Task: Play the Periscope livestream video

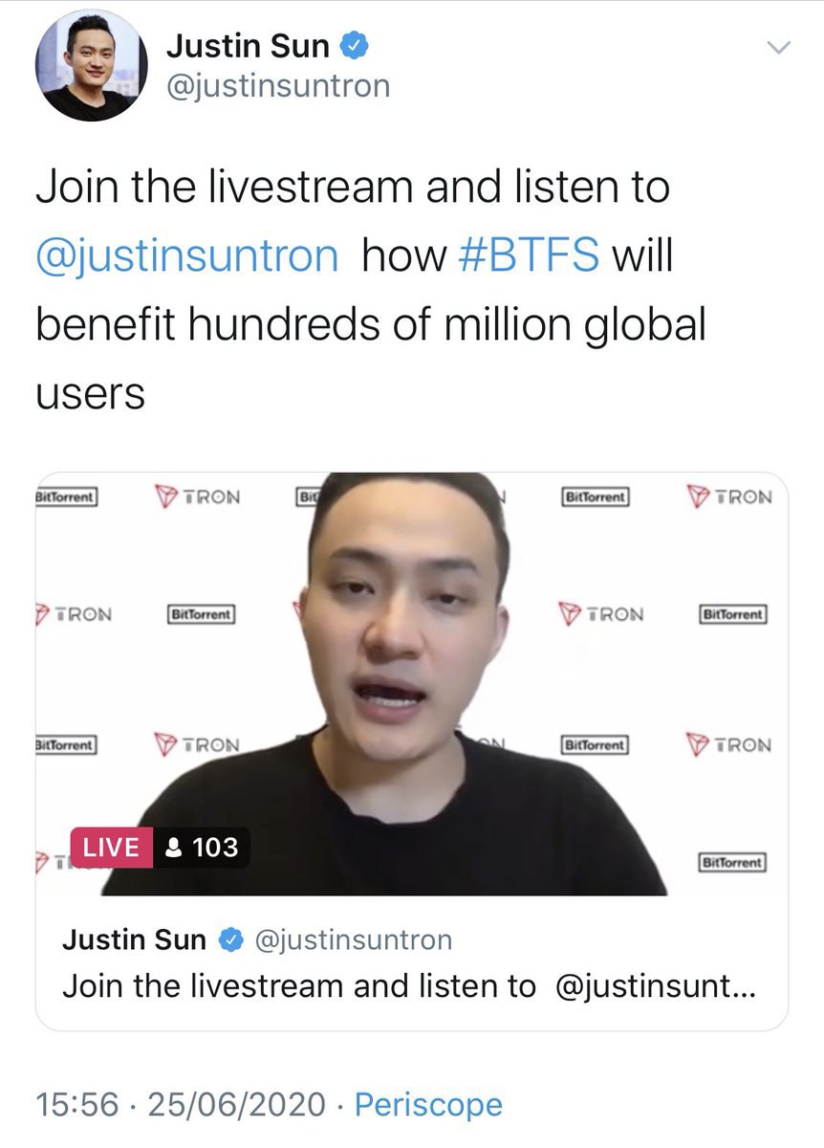Action: point(412,684)
